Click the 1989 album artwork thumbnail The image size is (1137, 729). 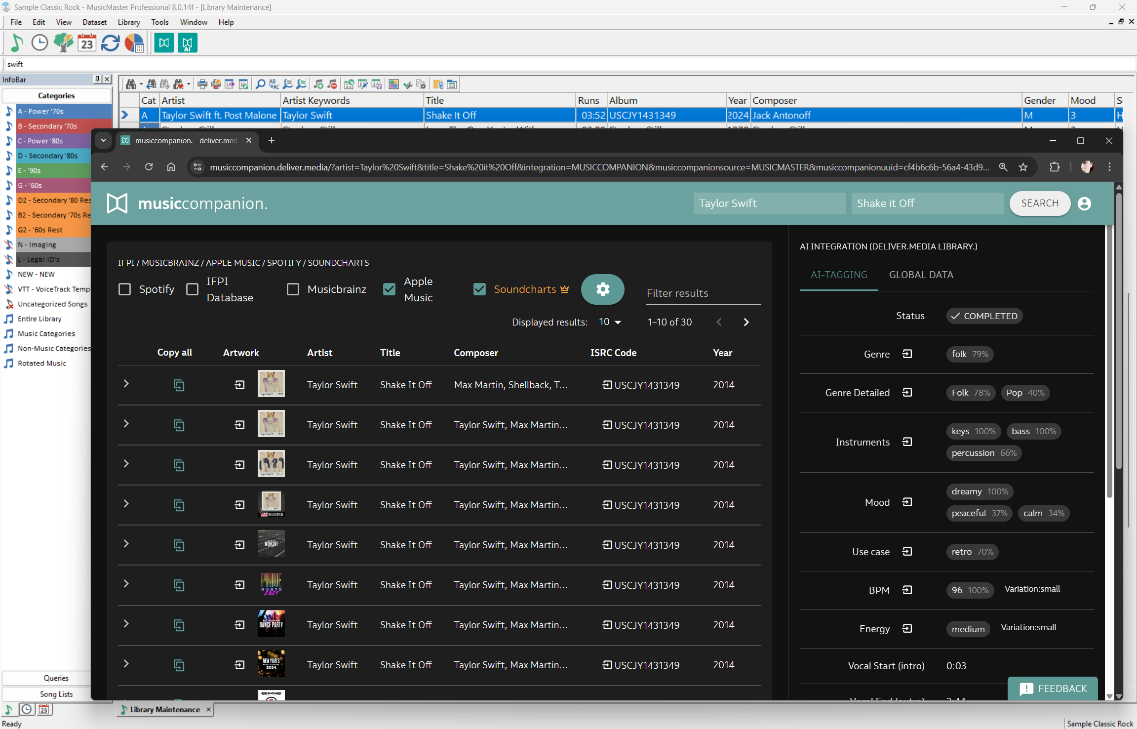pos(271,464)
